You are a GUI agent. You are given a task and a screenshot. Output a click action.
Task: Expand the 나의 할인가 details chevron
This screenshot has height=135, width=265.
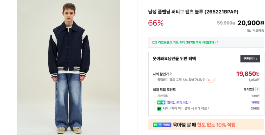[171, 74]
